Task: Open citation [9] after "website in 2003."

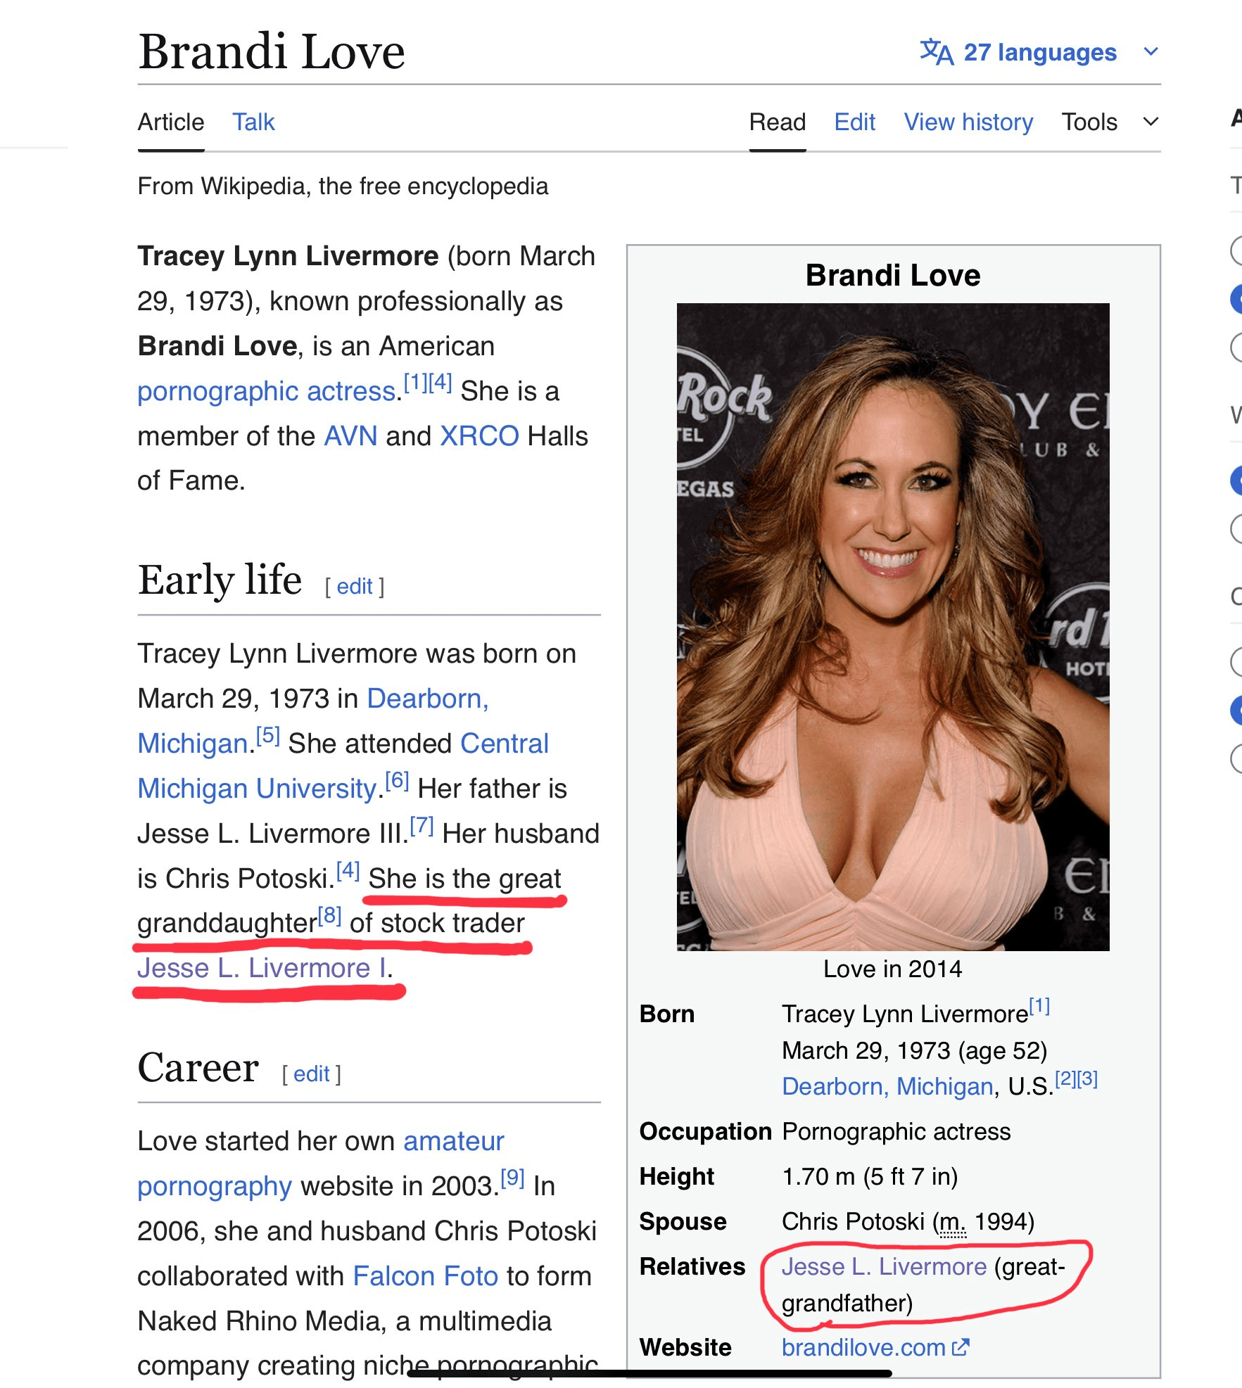Action: [x=512, y=1178]
